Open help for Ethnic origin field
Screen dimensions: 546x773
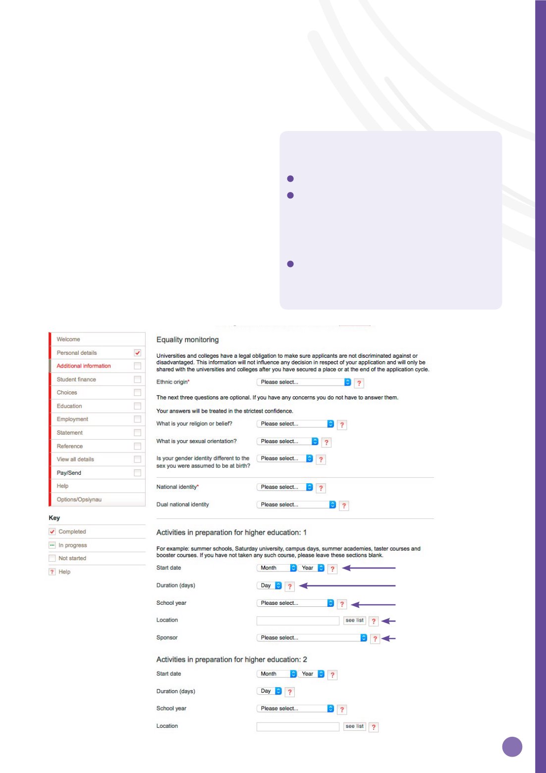[x=359, y=383]
